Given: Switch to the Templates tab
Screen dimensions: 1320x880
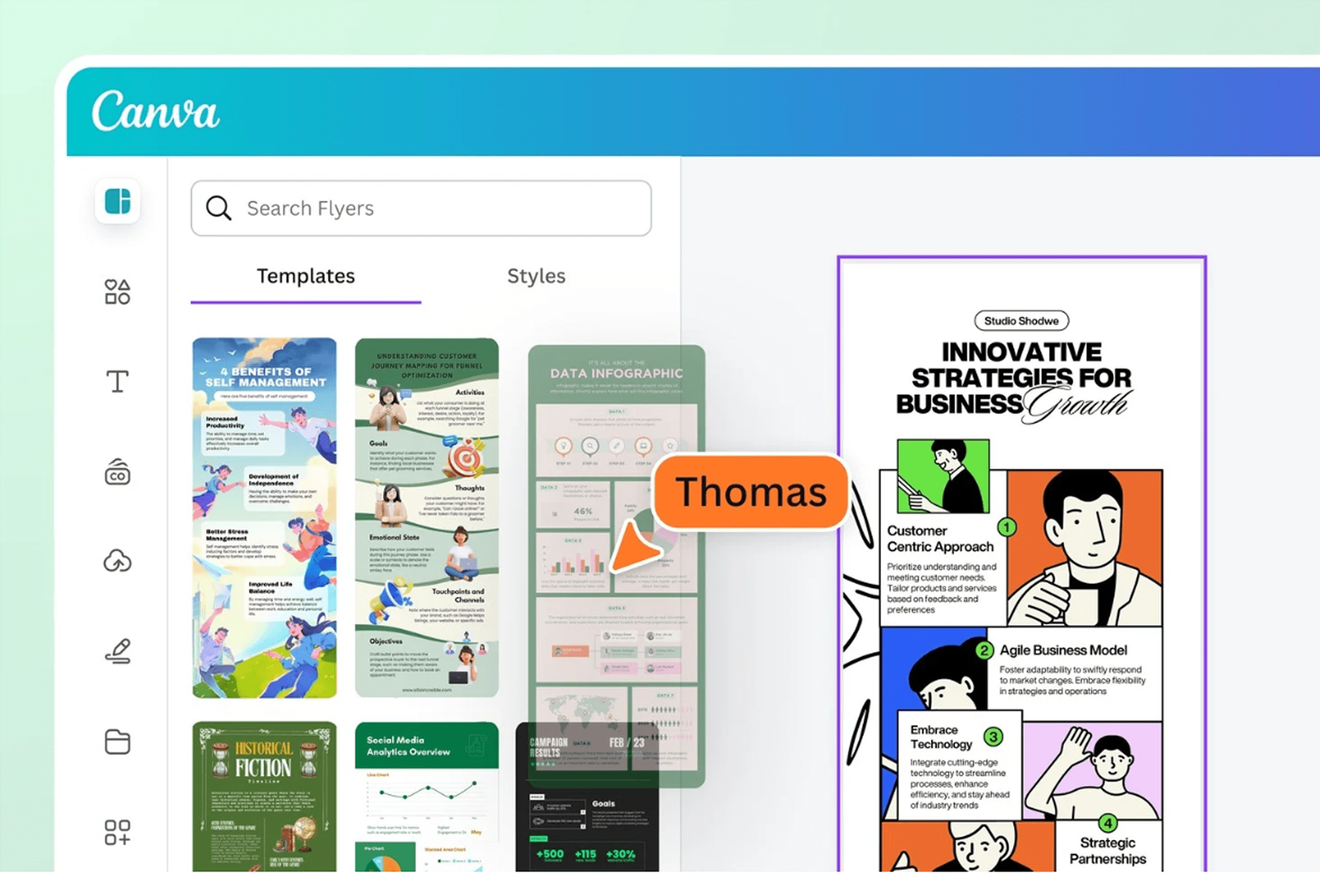Looking at the screenshot, I should (306, 276).
